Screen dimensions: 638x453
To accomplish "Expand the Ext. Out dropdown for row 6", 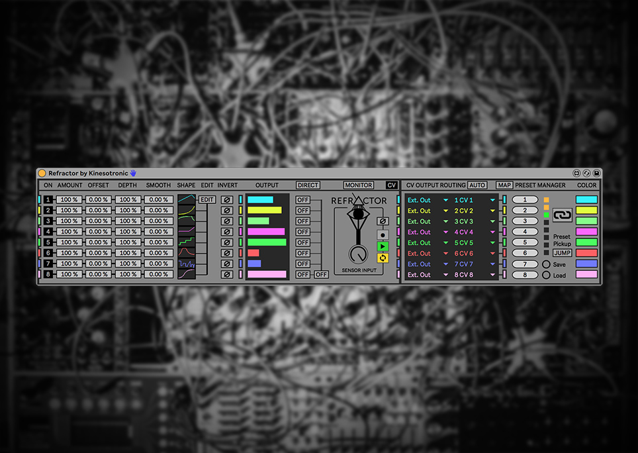I will 428,253.
